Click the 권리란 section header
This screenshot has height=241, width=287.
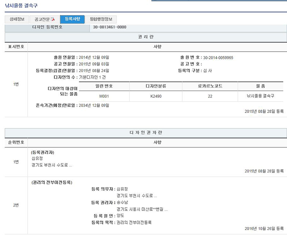point(146,37)
